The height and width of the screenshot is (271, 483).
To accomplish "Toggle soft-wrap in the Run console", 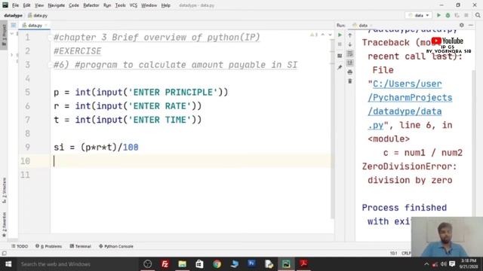I will point(350,53).
